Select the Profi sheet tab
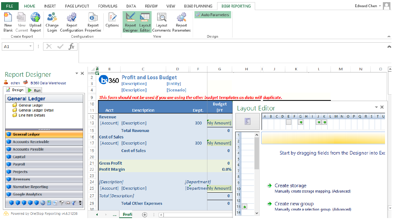 [x=127, y=214]
